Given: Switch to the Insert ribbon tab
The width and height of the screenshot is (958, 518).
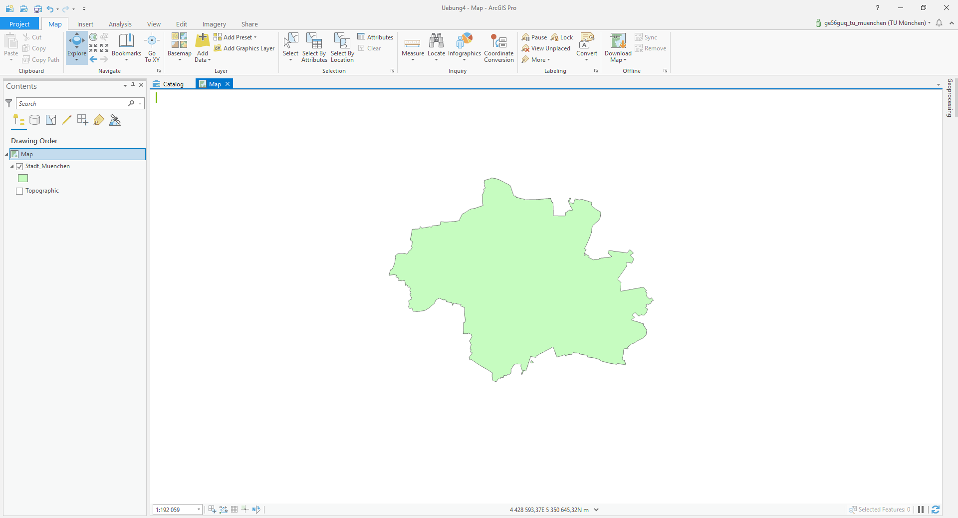Looking at the screenshot, I should pos(85,24).
